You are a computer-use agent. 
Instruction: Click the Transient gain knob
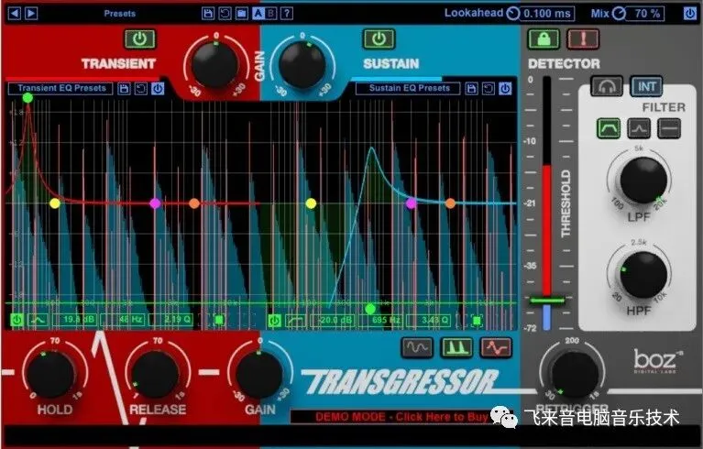[215, 64]
